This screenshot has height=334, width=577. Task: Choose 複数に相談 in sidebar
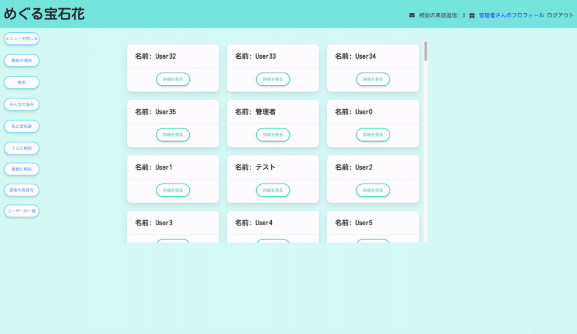point(21,169)
